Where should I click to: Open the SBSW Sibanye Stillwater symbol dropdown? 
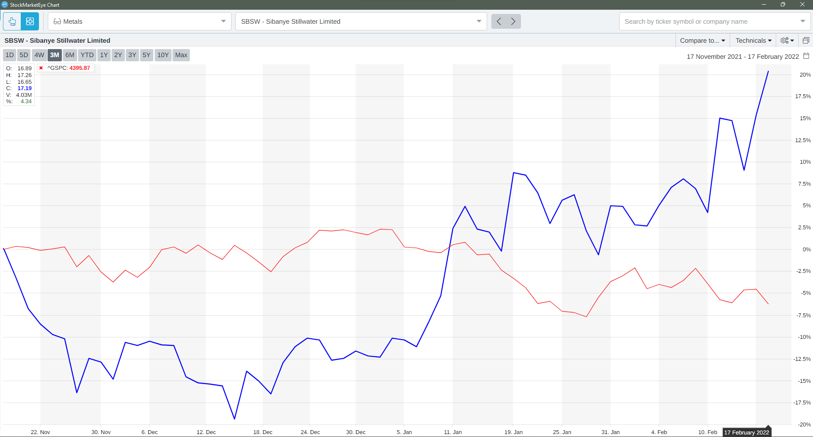(361, 21)
